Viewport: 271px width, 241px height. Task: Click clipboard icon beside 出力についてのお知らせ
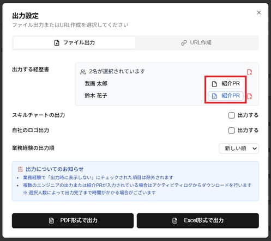pyautogui.click(x=20, y=169)
